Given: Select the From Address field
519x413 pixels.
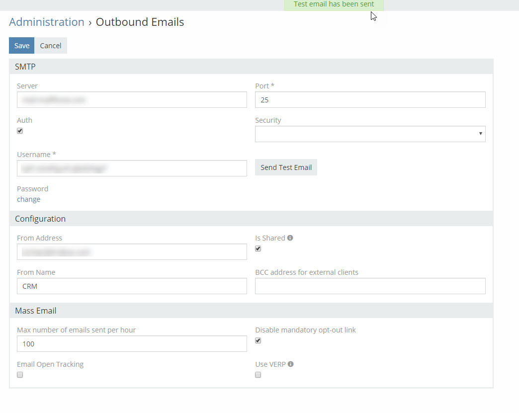Looking at the screenshot, I should (132, 252).
